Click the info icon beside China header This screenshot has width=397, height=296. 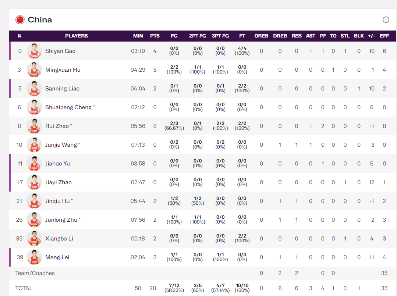click(386, 20)
